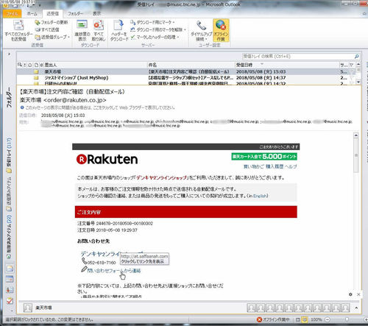This screenshot has width=368, height=326.
Task: Open the ファイル tab
Action: pos(13,14)
